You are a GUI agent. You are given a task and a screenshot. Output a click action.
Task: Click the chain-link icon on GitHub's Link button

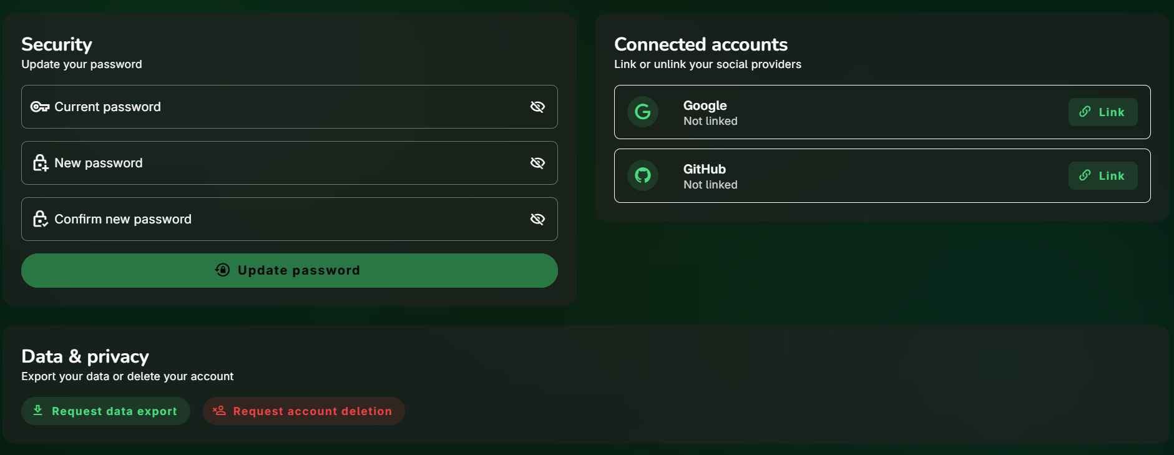pyautogui.click(x=1085, y=175)
